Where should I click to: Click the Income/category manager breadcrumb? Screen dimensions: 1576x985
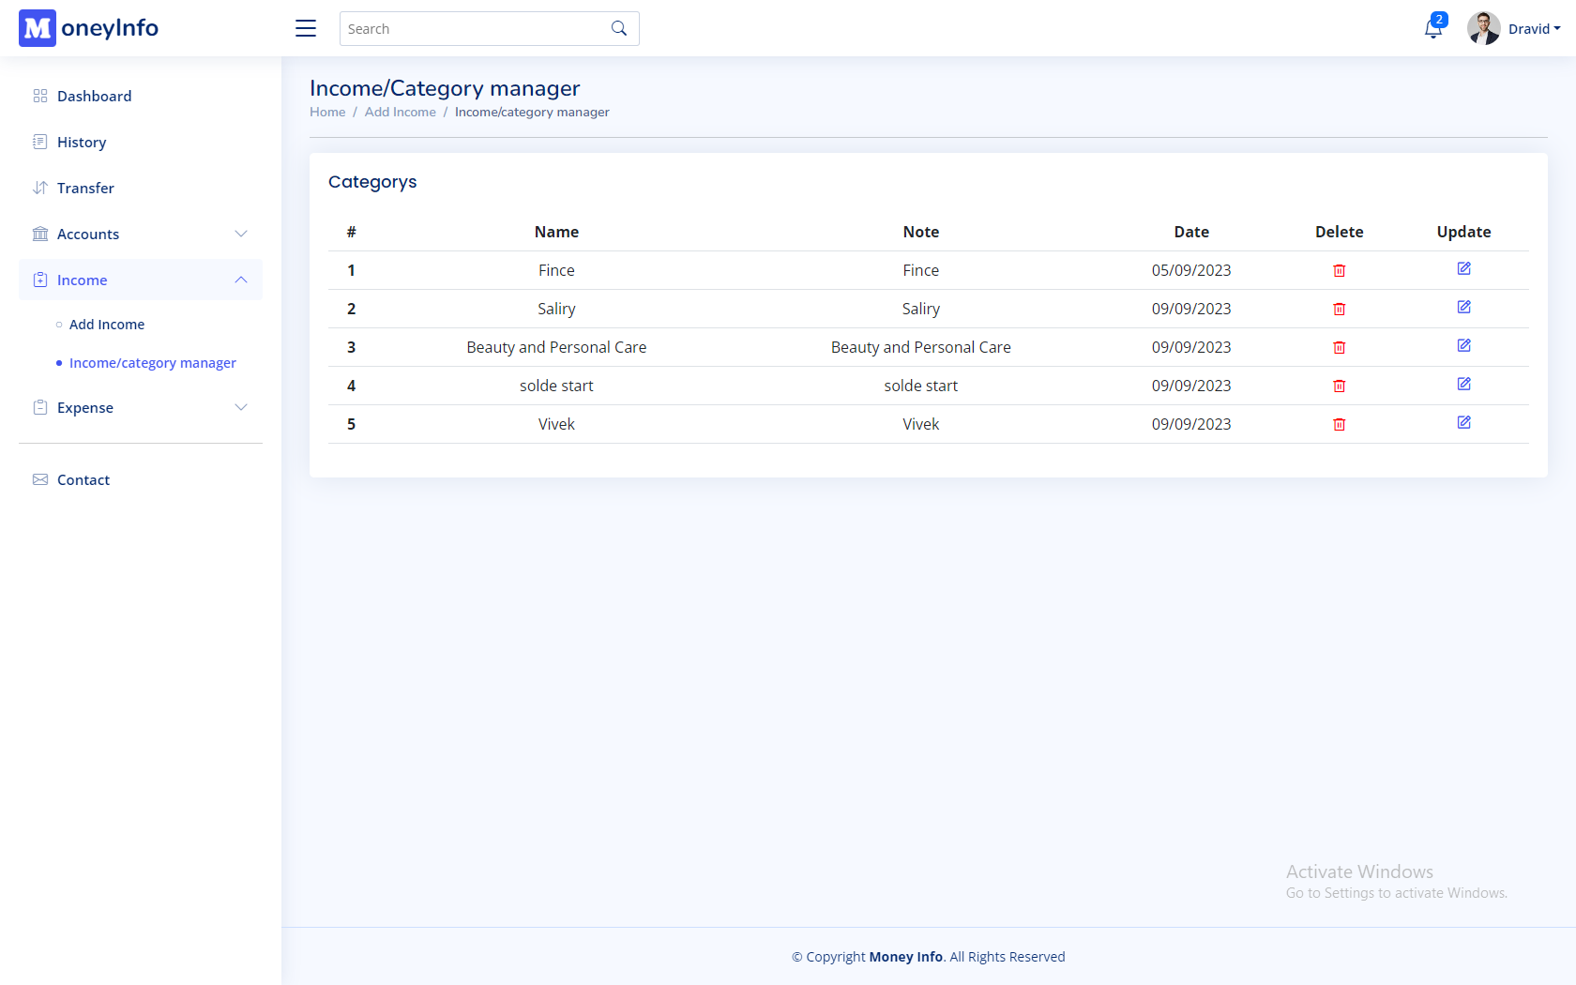(532, 112)
